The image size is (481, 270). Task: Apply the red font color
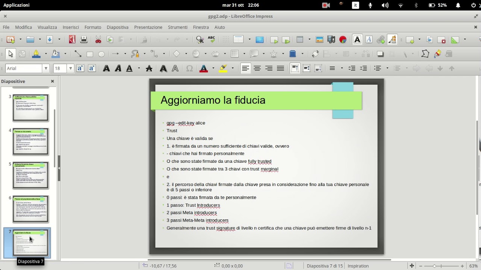(x=204, y=68)
